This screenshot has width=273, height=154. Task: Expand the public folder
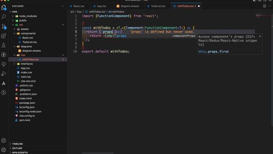pyautogui.click(x=13, y=21)
